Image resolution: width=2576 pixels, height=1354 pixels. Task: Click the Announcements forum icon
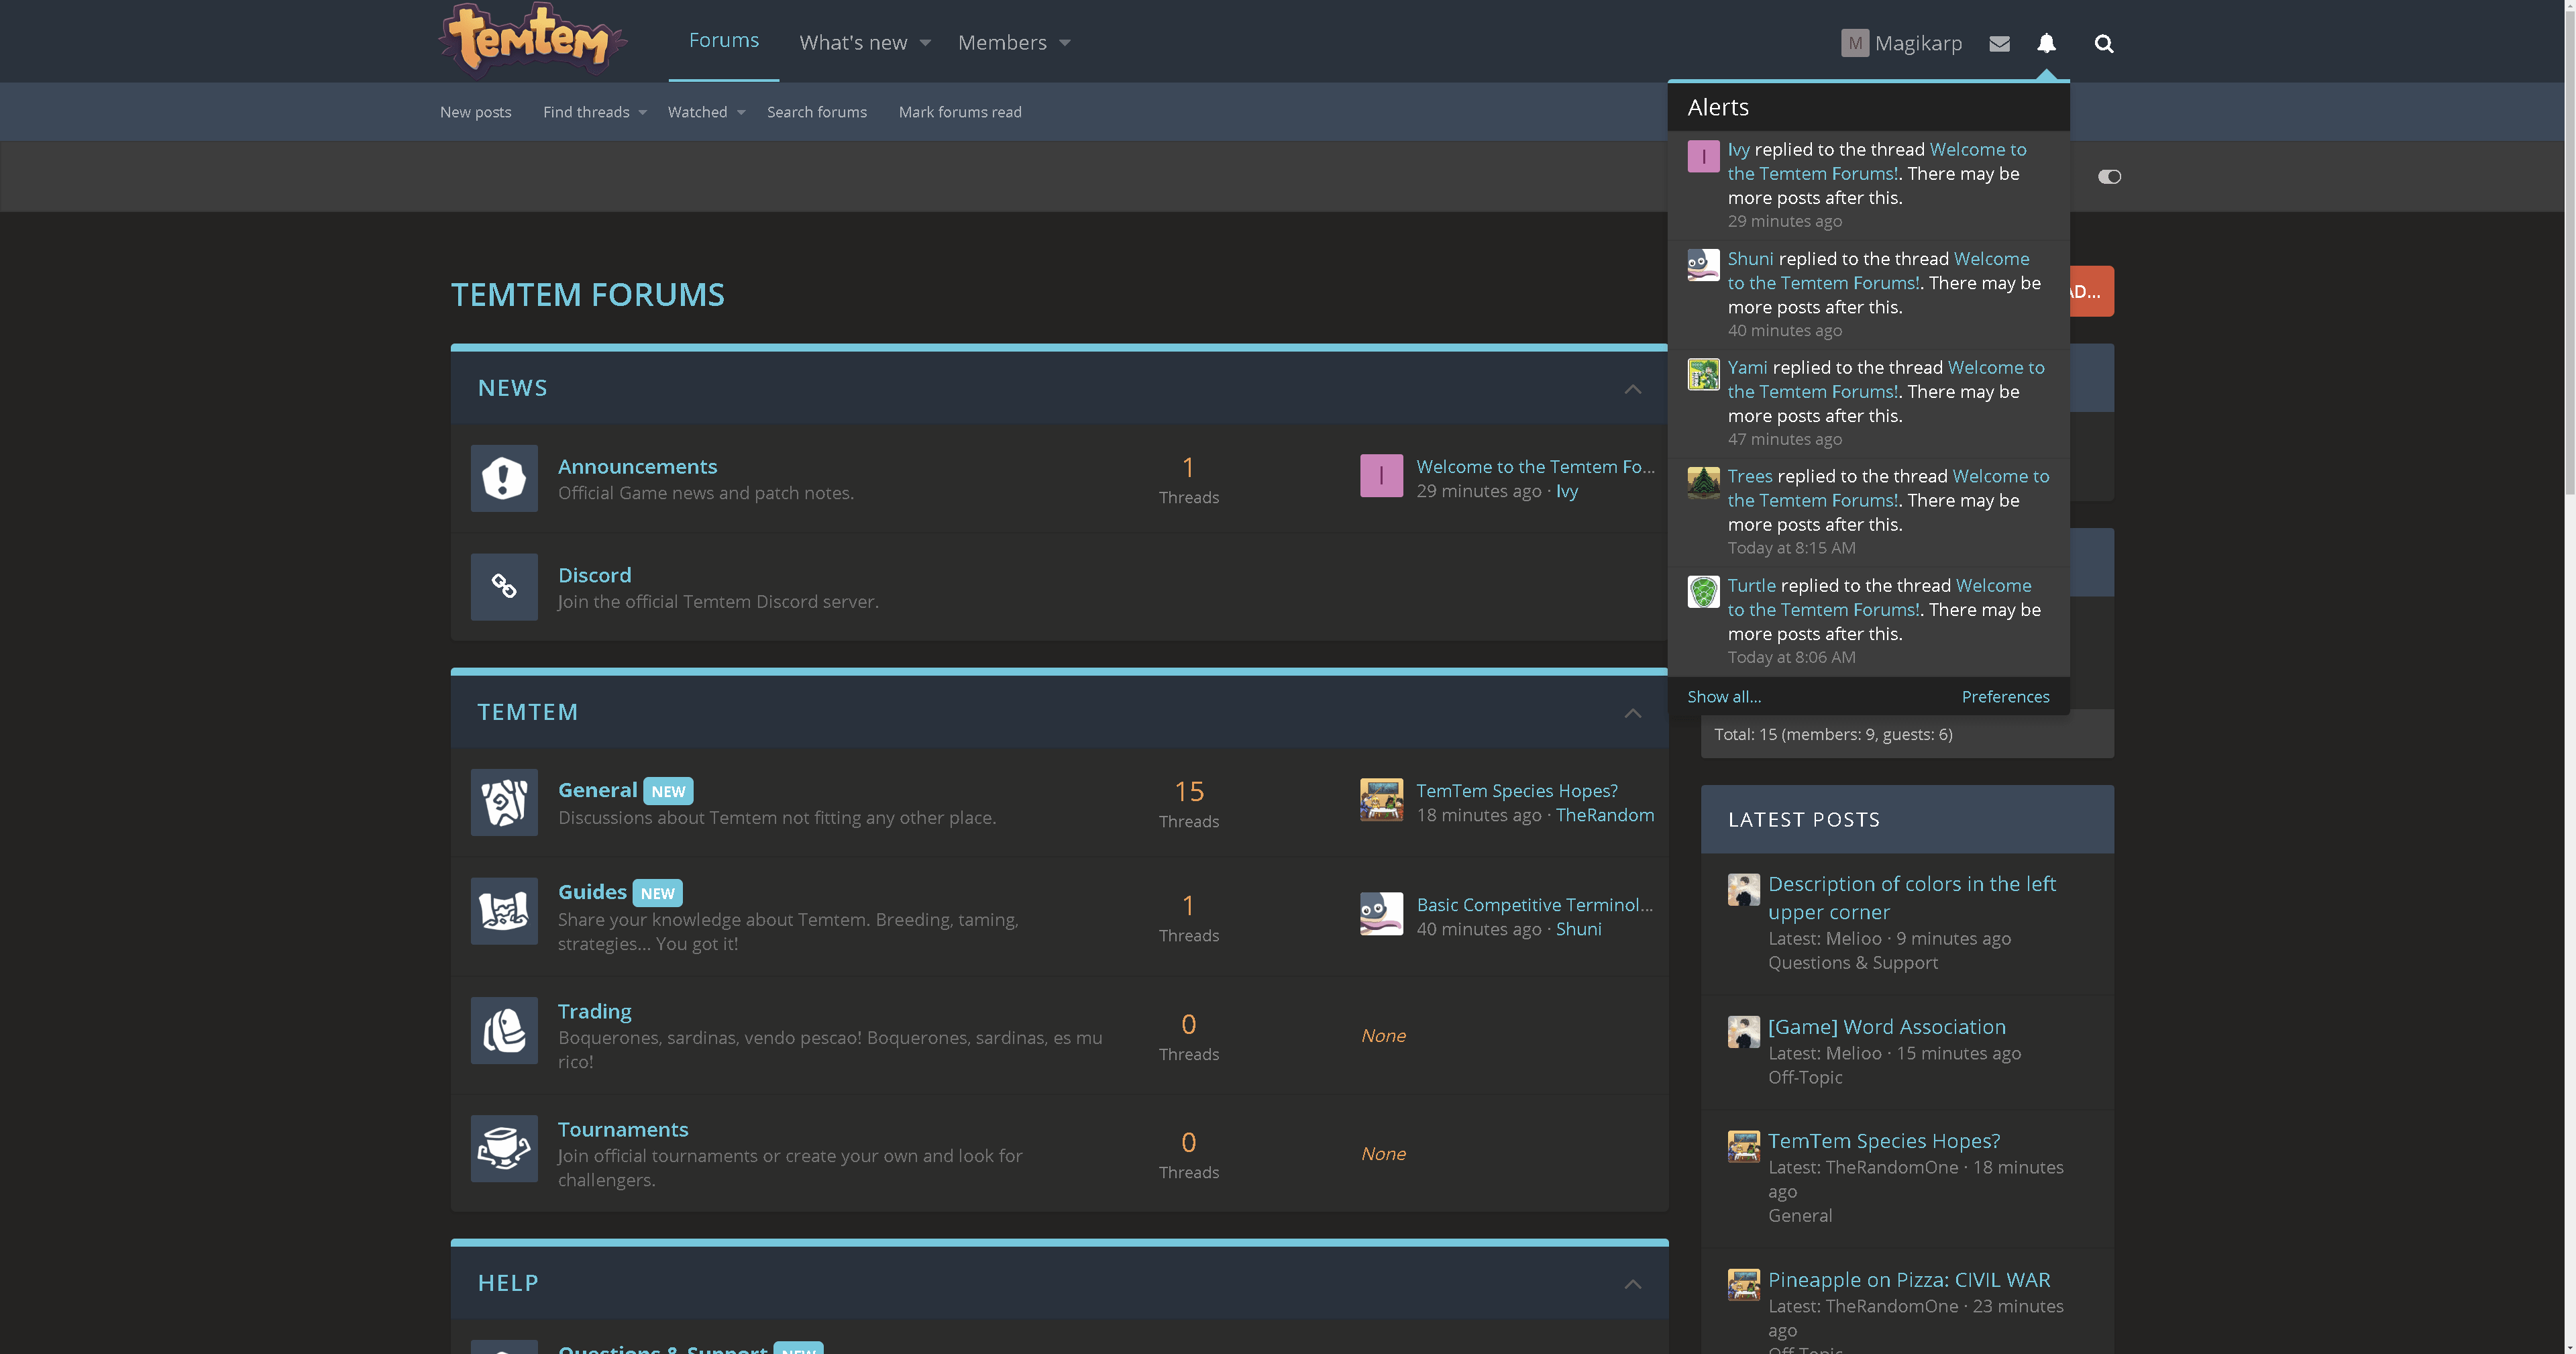click(x=504, y=478)
